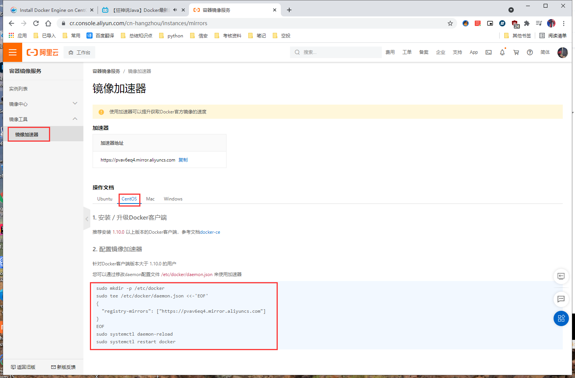
Task: Open the 总结知识点 bookmark folder
Action: [136, 36]
